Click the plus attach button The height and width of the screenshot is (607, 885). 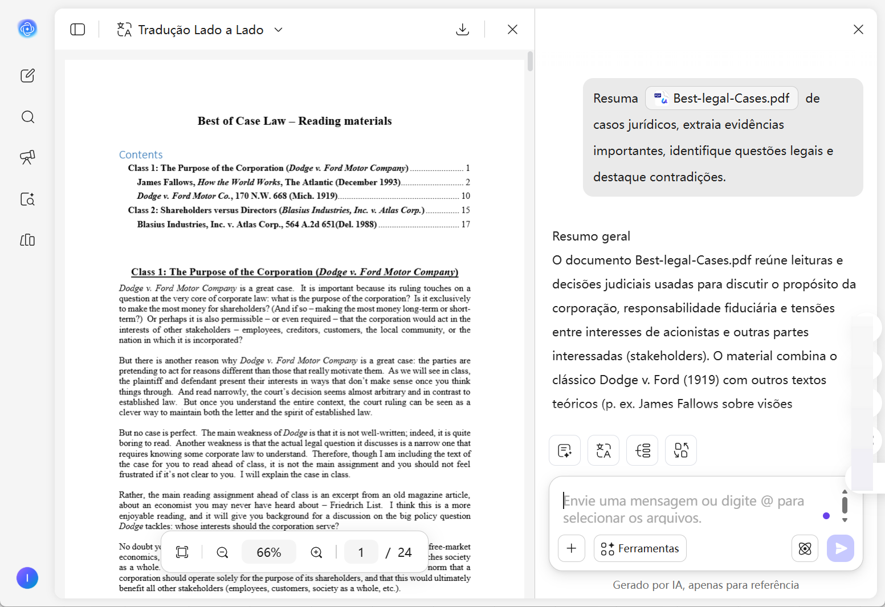(x=572, y=548)
